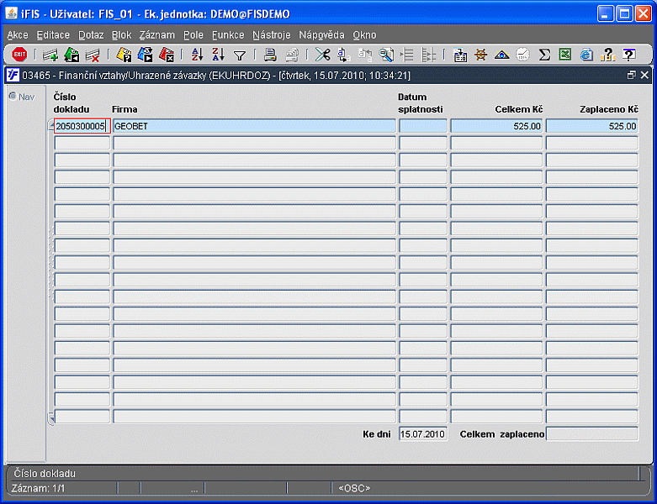This screenshot has height=504, width=657.
Task: Click the round clock-like icon
Action: (523, 55)
